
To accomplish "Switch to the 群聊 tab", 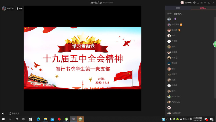I will tap(178, 8).
